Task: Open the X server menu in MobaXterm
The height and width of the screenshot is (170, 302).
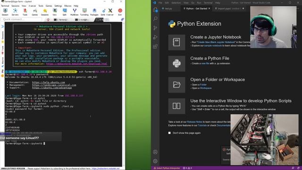Action: coord(32,6)
